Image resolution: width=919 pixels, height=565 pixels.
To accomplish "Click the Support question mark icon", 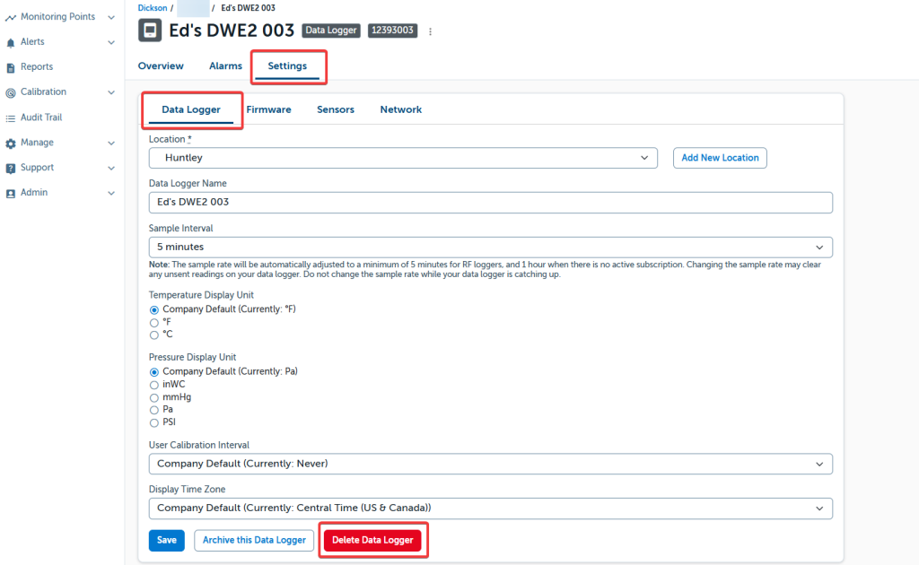I will point(11,168).
